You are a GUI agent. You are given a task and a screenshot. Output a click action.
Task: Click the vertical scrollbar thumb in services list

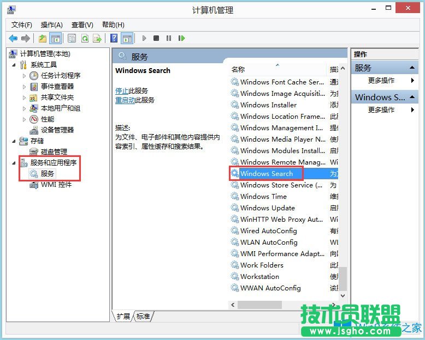(343, 279)
